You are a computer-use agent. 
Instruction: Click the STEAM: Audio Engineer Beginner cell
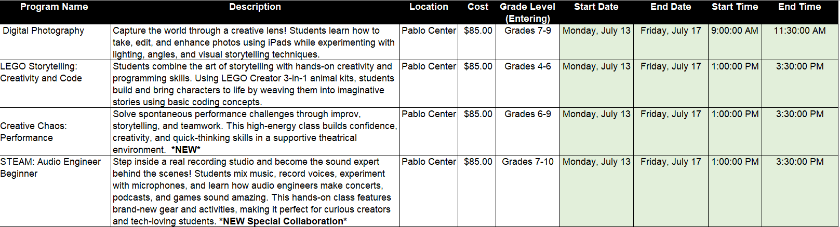click(x=50, y=167)
